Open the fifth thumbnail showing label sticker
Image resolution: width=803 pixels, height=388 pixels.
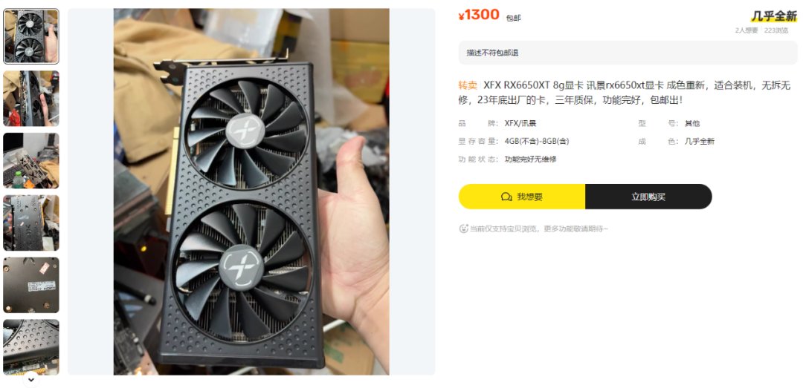31,285
